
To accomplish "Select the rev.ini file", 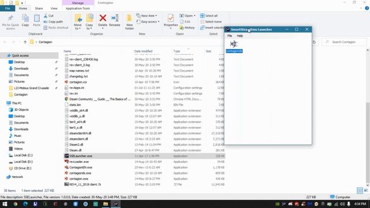I will click(x=144, y=94).
